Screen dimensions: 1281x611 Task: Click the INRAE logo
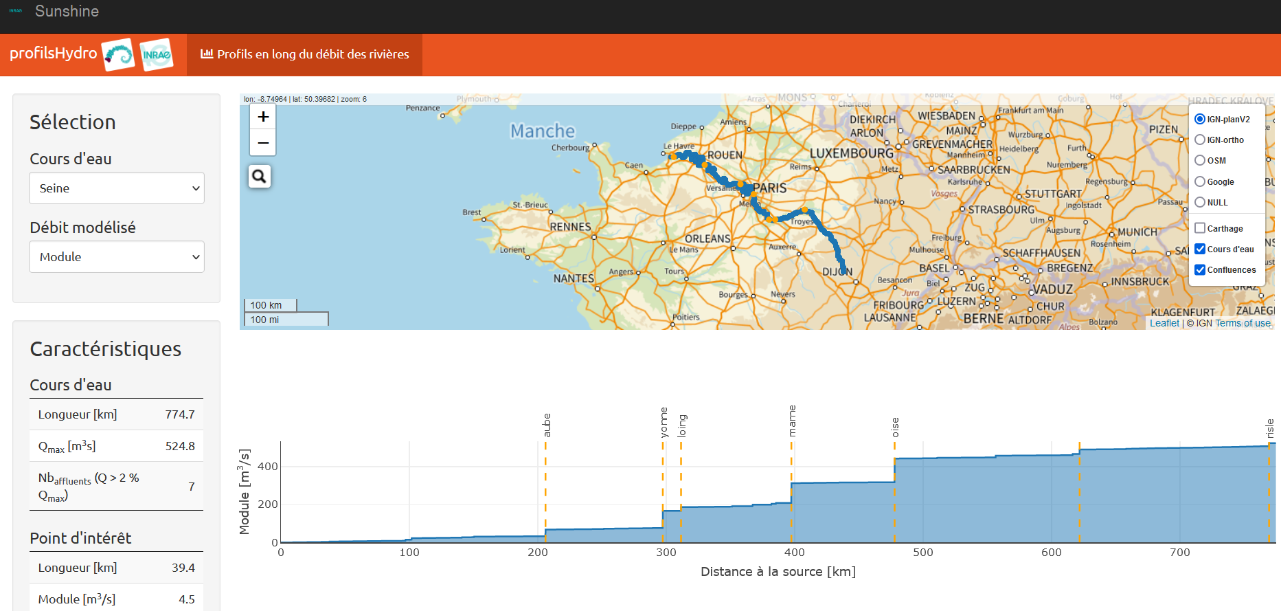(x=157, y=55)
